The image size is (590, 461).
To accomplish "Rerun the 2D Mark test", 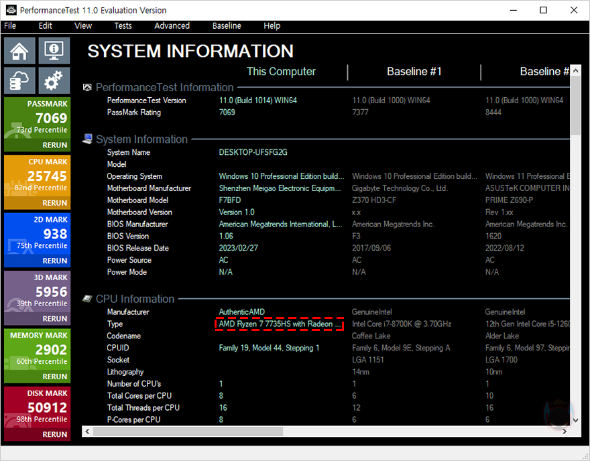I will tap(54, 261).
